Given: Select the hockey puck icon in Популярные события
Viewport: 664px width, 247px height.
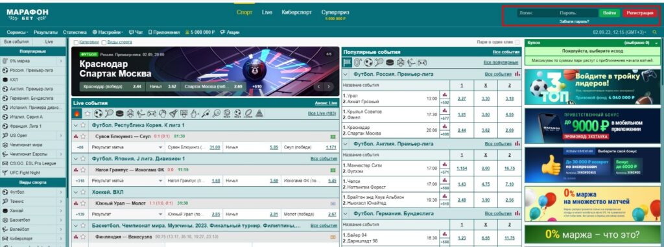Looking at the screenshot, I should click(x=390, y=62).
